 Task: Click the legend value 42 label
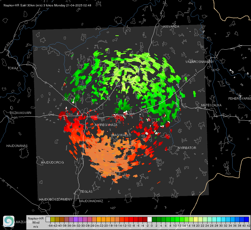[x=248, y=226]
